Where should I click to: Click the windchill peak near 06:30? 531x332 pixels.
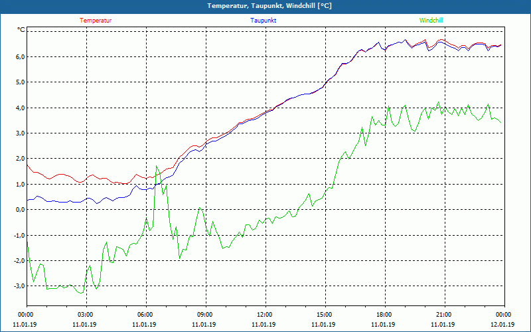coord(156,165)
